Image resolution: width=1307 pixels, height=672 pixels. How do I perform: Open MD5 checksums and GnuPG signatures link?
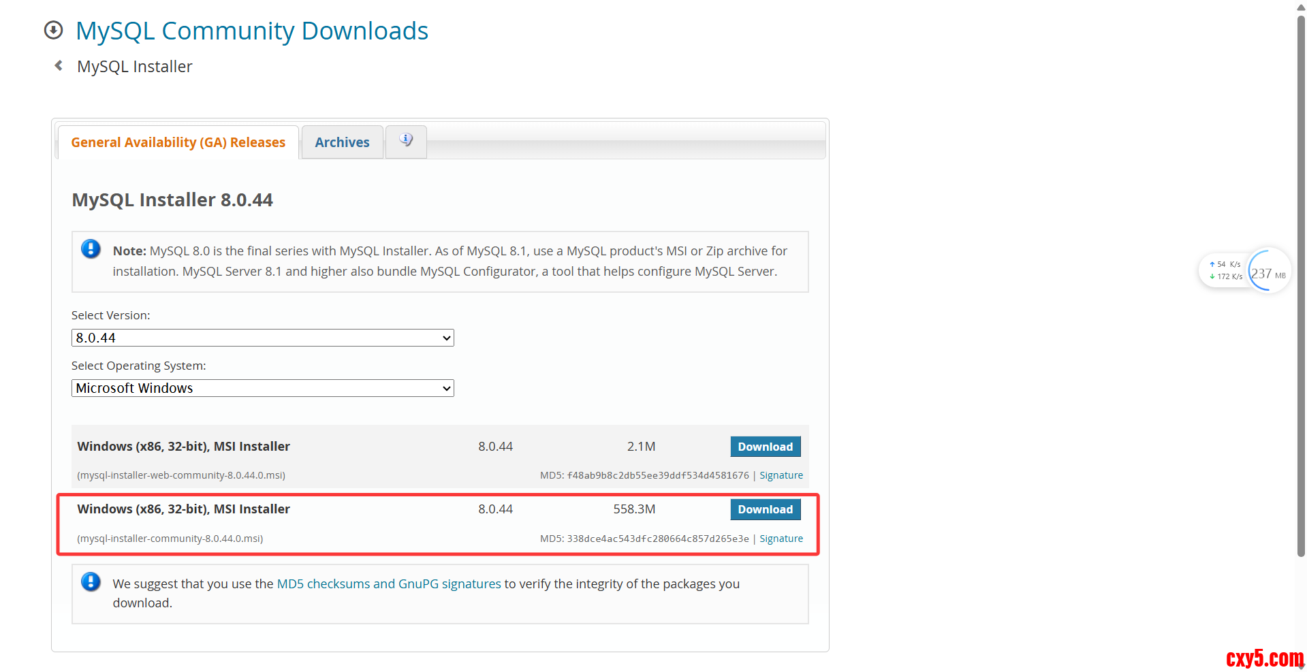389,583
